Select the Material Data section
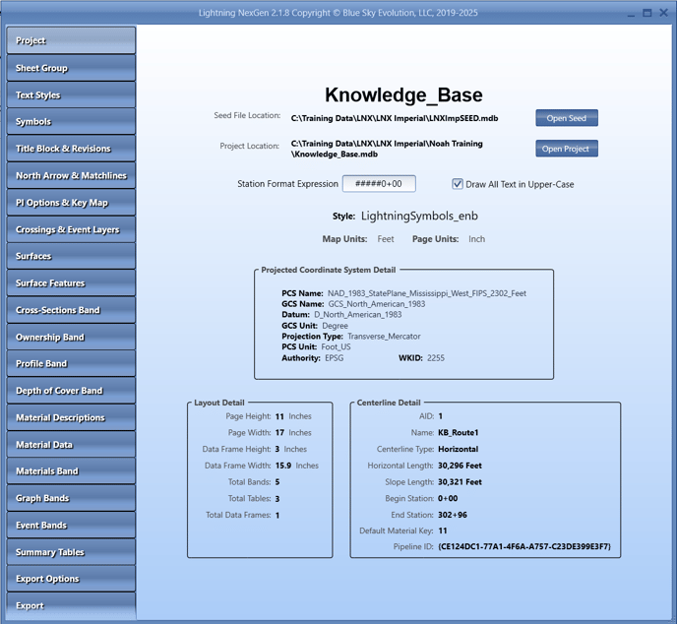 71,445
